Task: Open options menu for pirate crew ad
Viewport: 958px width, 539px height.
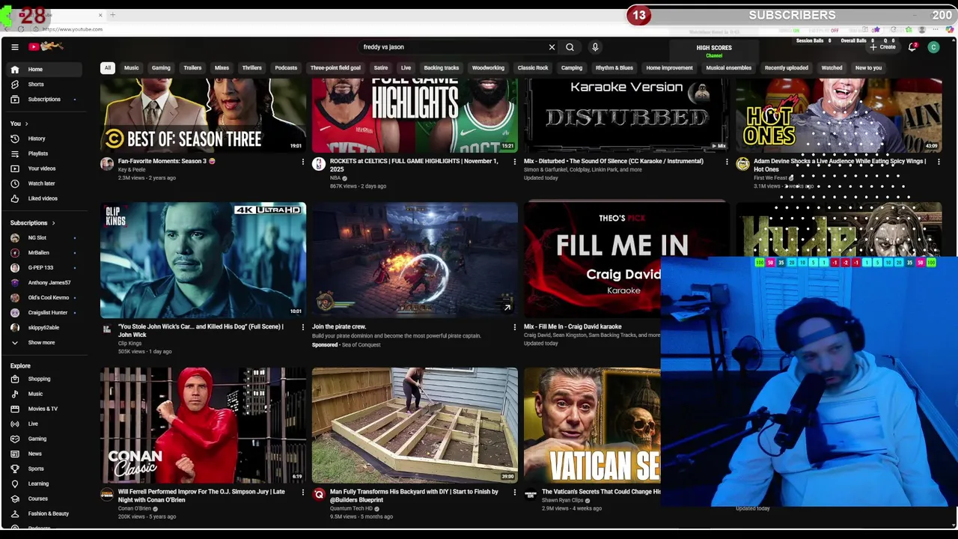Action: [x=514, y=327]
